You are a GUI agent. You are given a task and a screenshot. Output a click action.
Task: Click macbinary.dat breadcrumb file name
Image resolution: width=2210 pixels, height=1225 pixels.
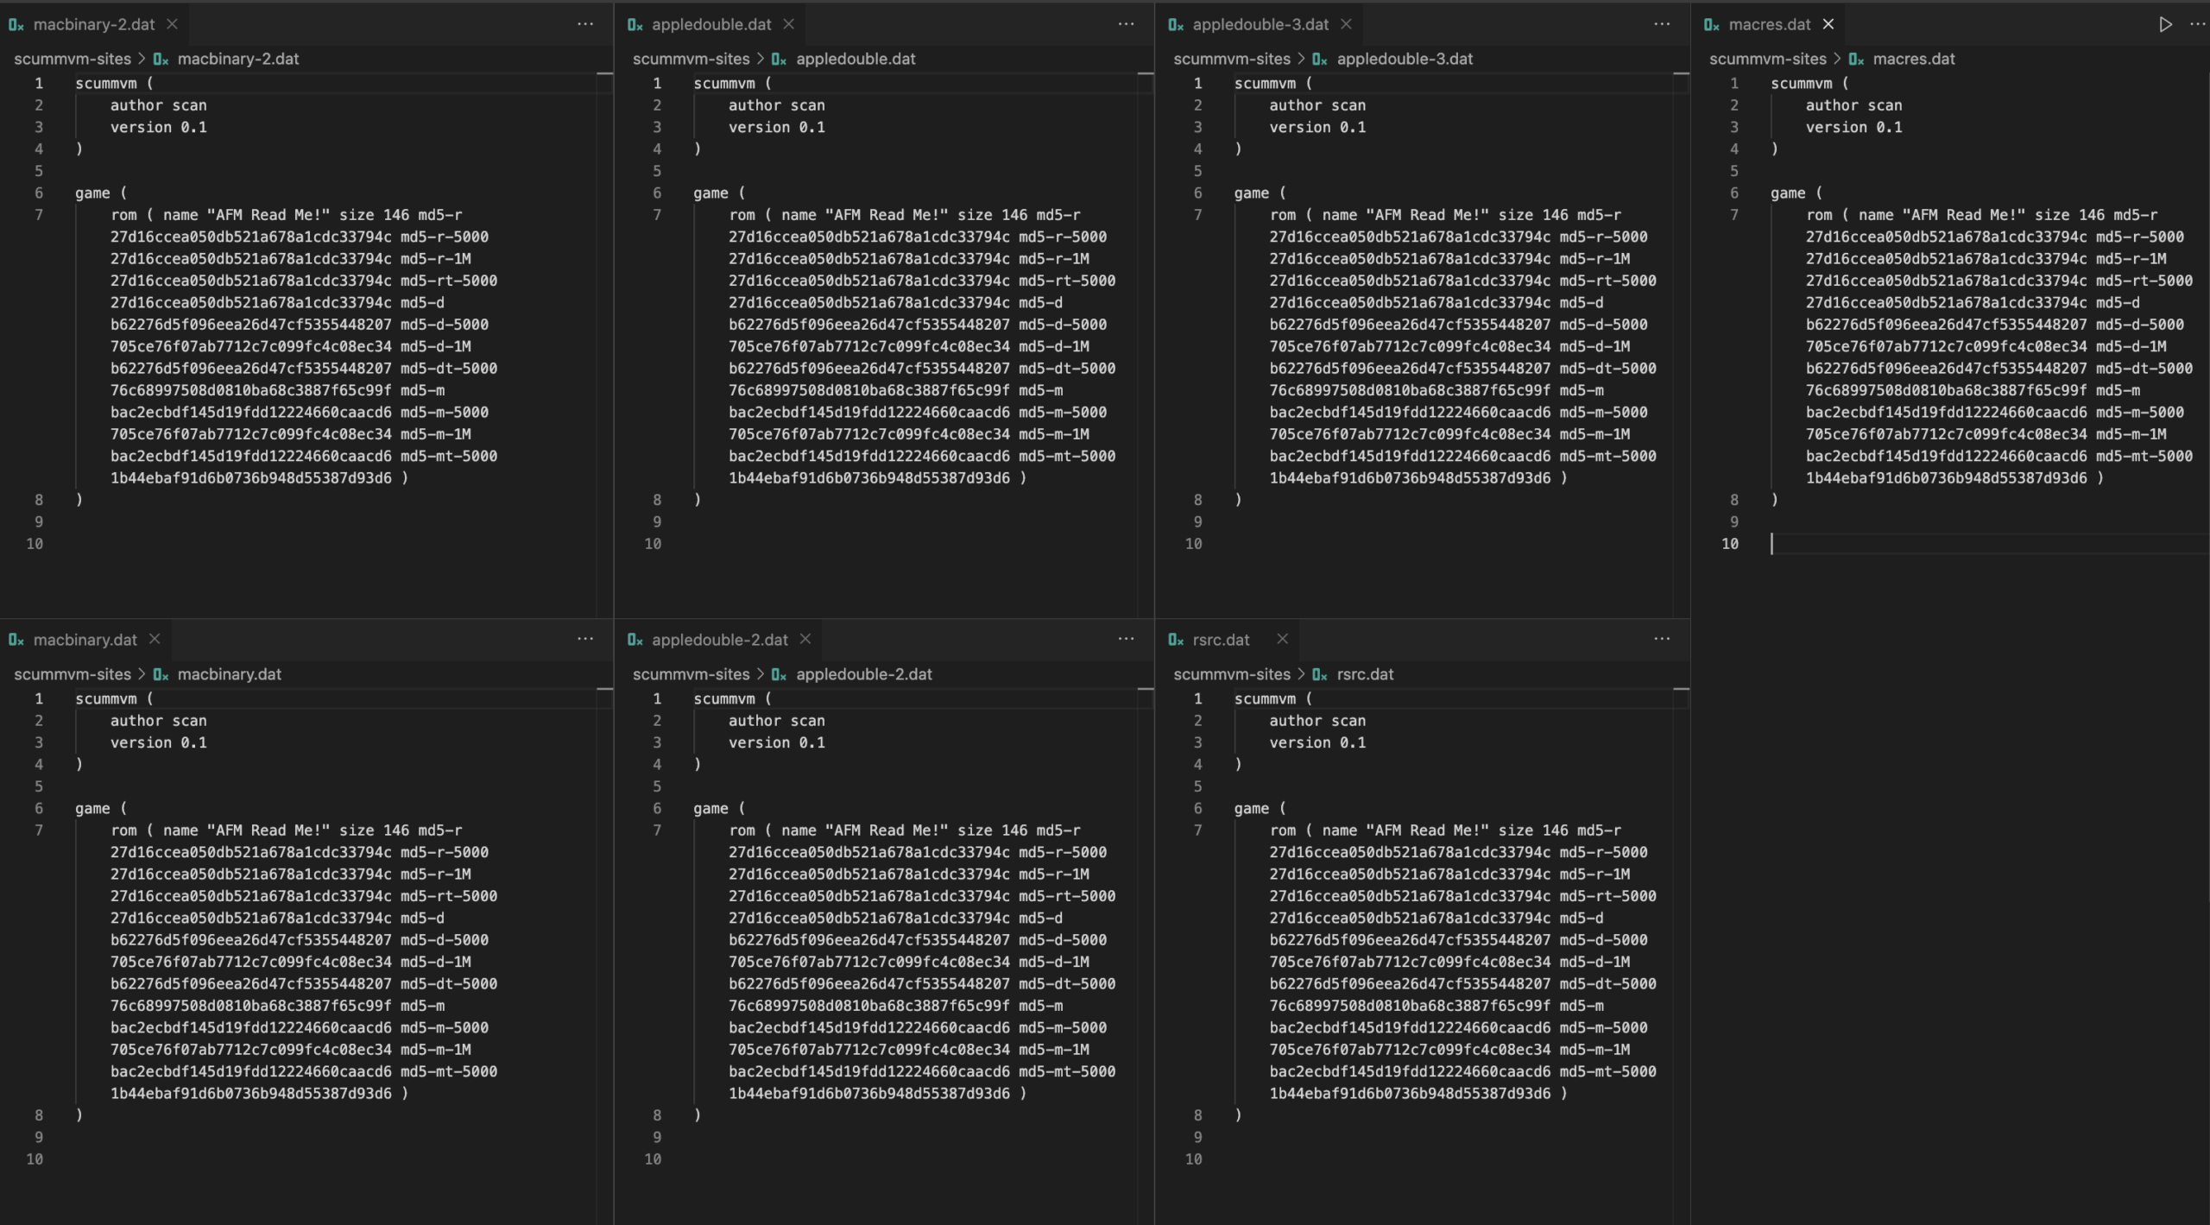(x=229, y=674)
